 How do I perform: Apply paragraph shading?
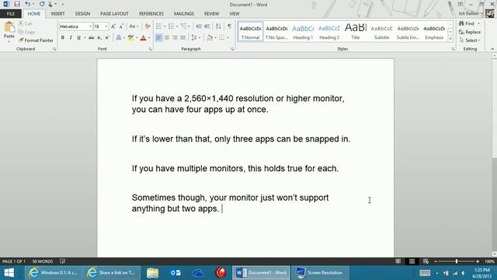209,38
